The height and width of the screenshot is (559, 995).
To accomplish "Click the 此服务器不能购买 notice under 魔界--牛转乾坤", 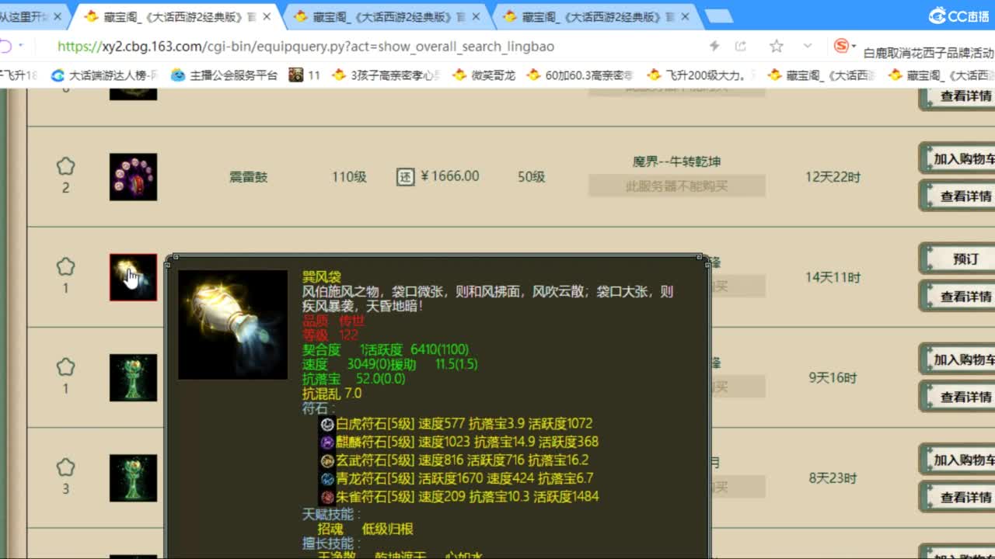I will point(677,186).
